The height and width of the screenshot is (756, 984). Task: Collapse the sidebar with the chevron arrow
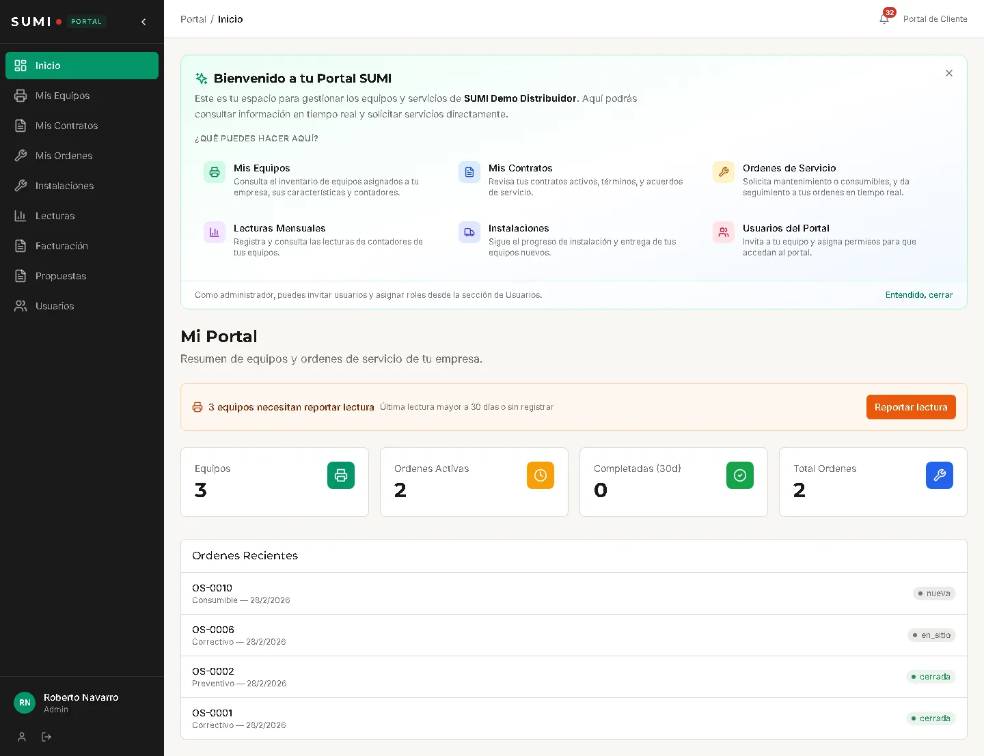(143, 21)
